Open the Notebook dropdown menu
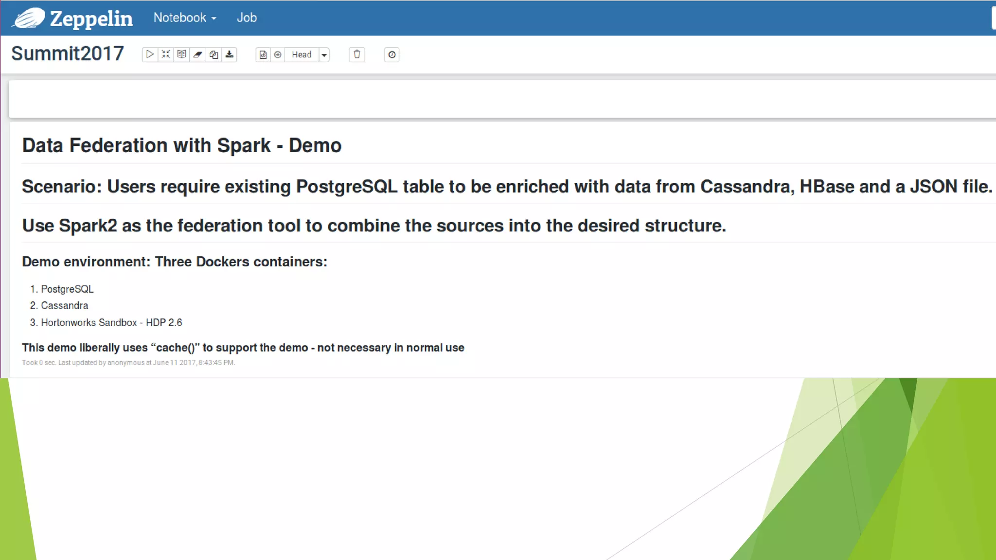This screenshot has height=560, width=996. pyautogui.click(x=185, y=17)
